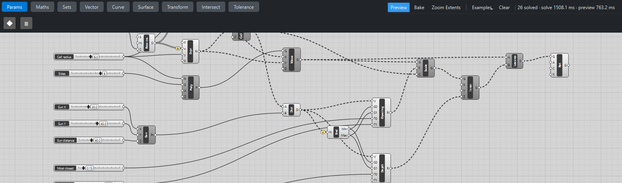Image resolution: width=622 pixels, height=183 pixels.
Task: Switch to the Sets tab
Action: click(67, 7)
